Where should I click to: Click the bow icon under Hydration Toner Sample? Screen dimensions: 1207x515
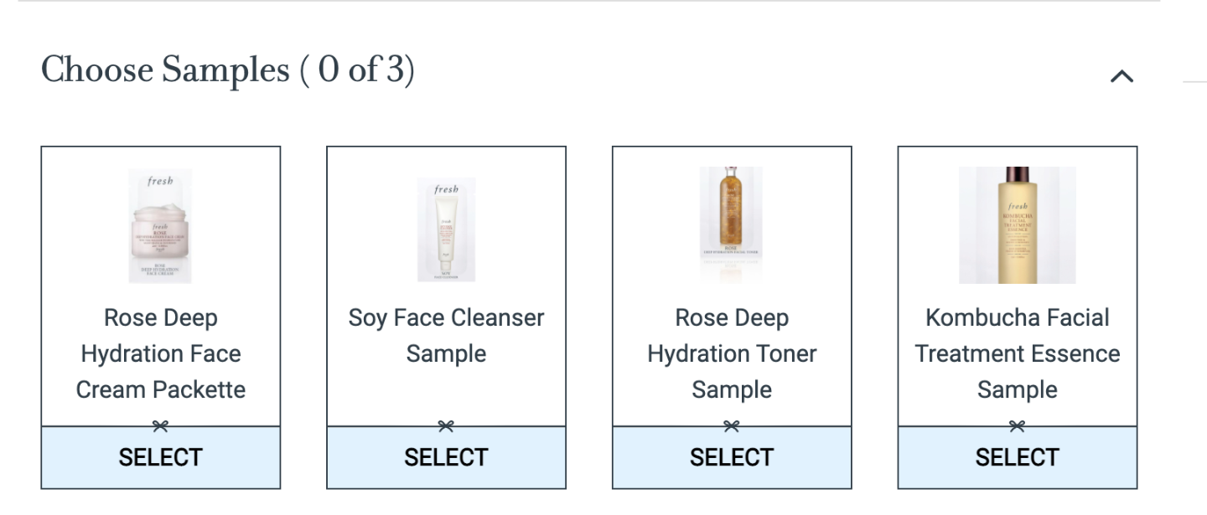click(732, 426)
